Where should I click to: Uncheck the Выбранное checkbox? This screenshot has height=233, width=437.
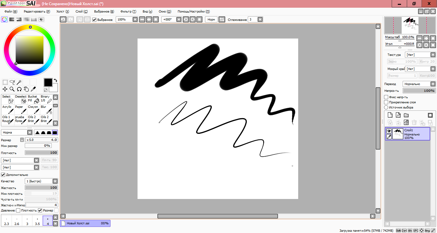tap(94, 20)
